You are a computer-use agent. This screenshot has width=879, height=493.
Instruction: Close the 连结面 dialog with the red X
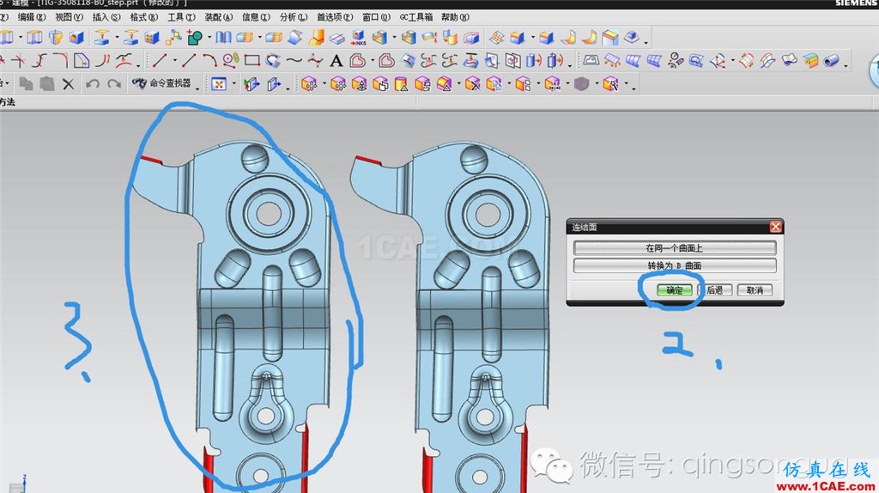point(775,227)
